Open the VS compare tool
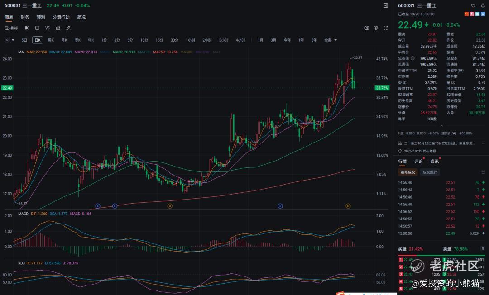 click(x=48, y=28)
